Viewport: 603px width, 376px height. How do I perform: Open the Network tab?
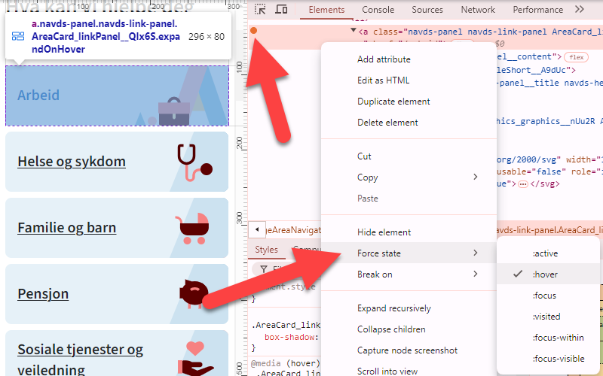(478, 10)
